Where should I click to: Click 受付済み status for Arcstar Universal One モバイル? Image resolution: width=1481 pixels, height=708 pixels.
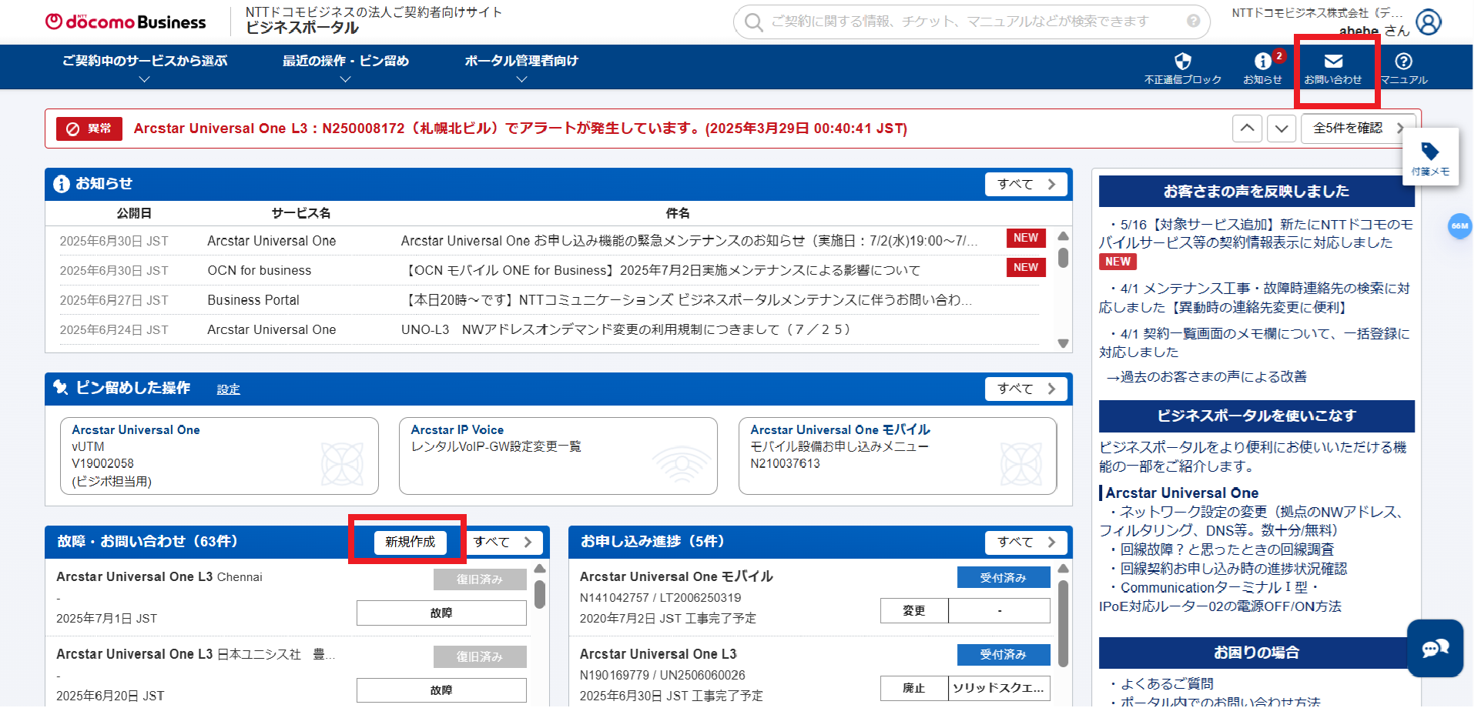(x=1004, y=578)
